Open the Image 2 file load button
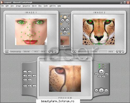This screenshot has height=103, width=130. 75,51
